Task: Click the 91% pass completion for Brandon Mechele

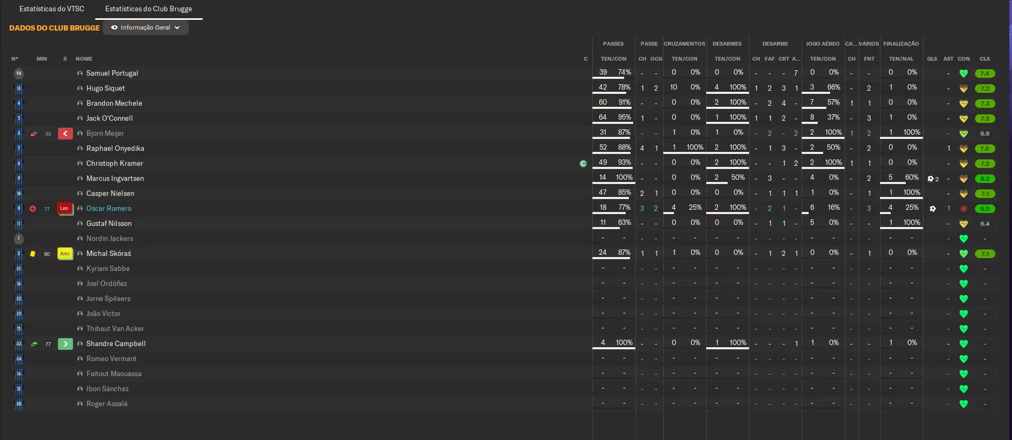Action: coord(625,102)
